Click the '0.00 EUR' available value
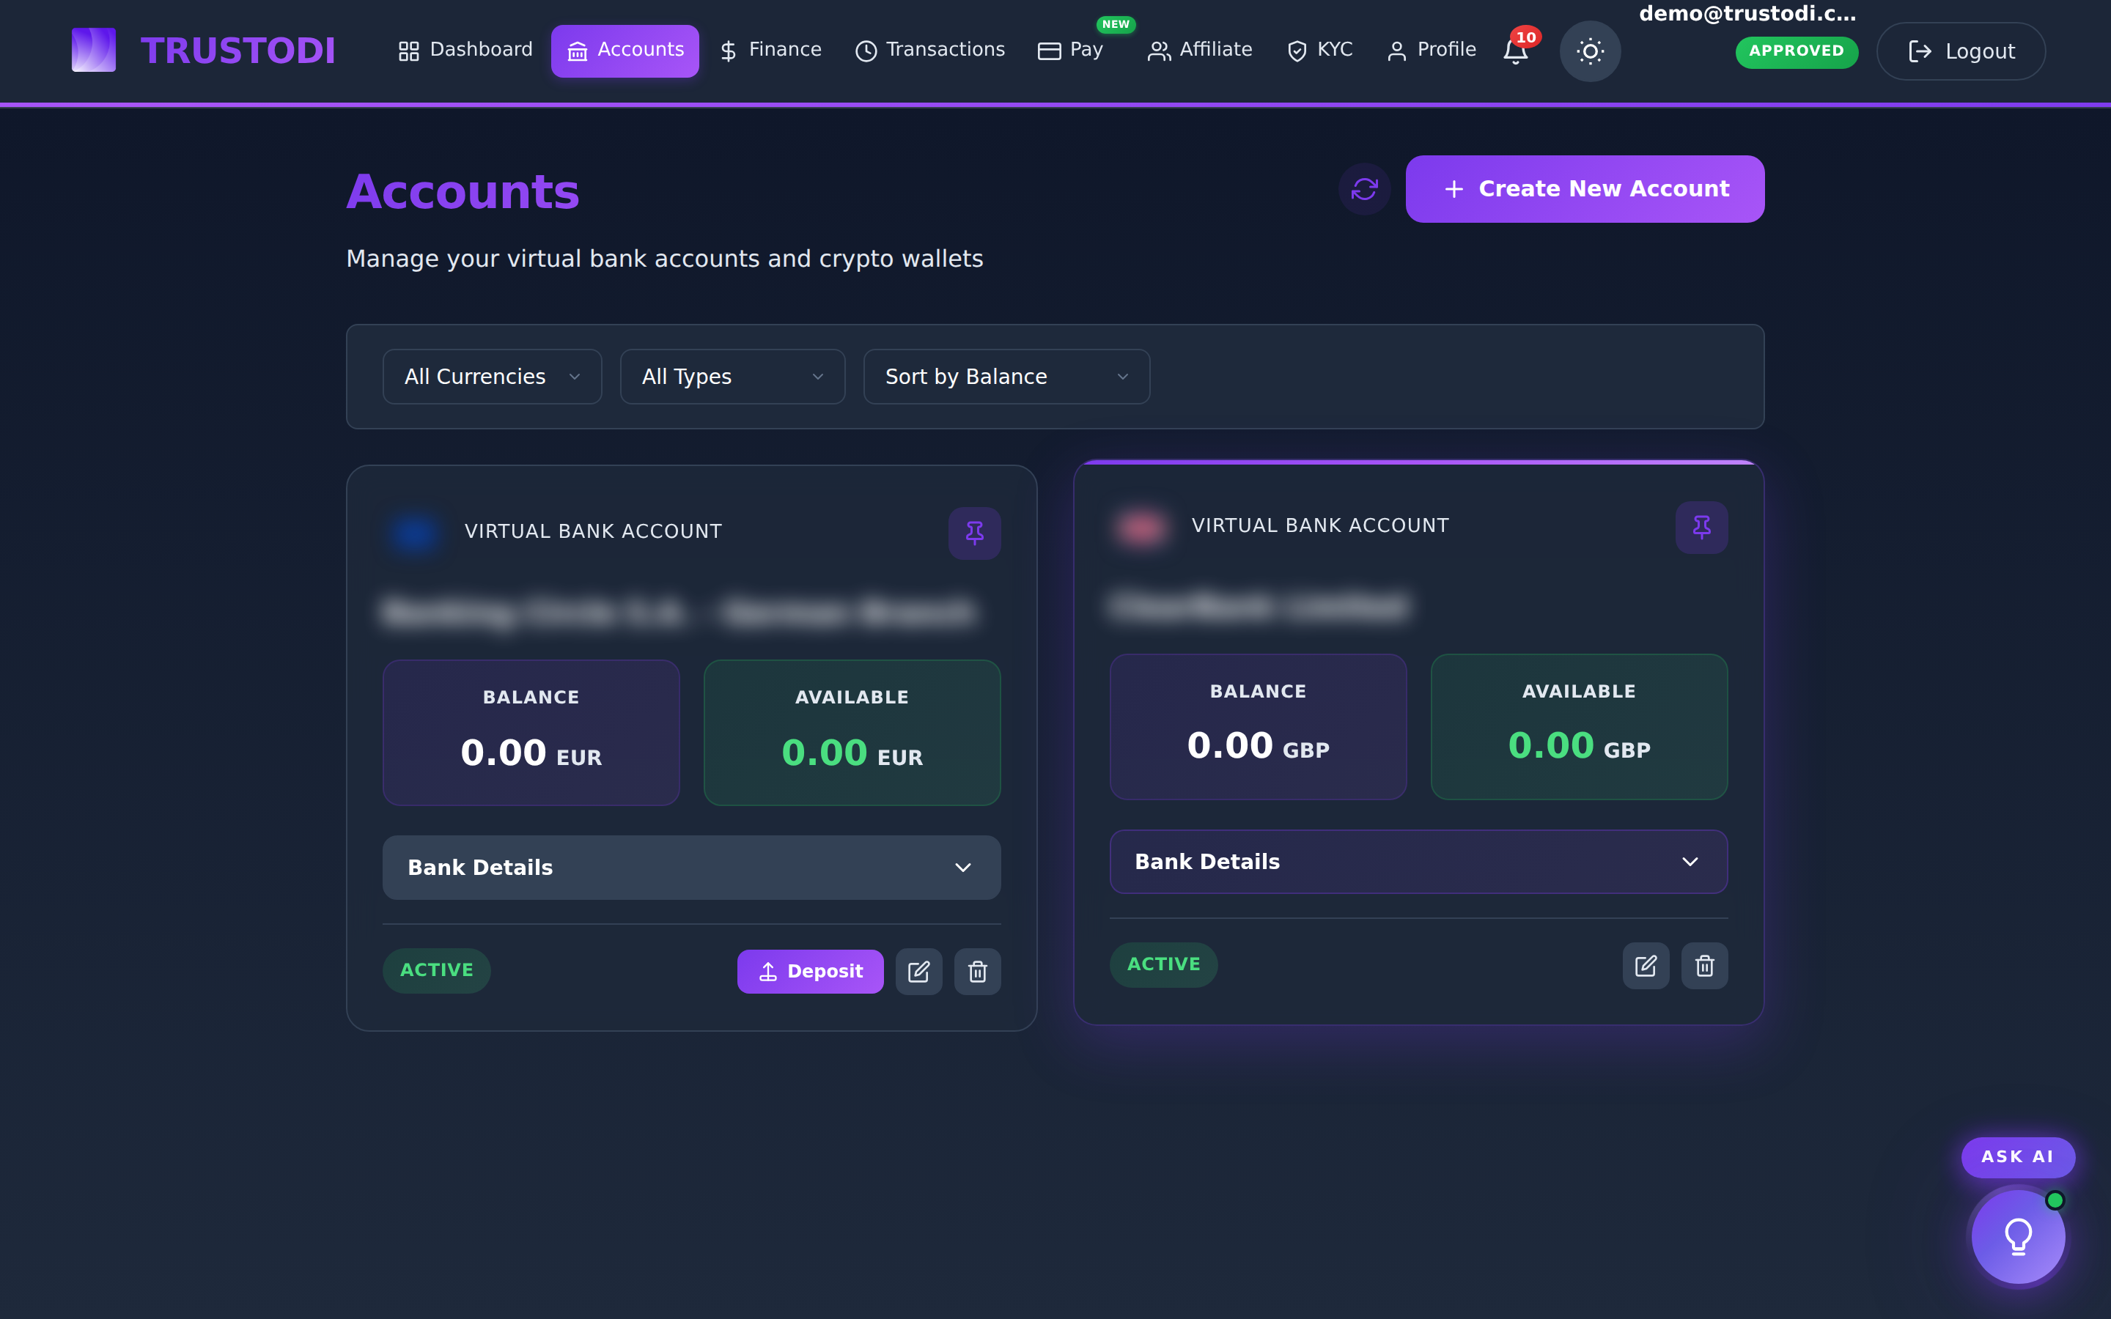The height and width of the screenshot is (1319, 2111). [852, 753]
